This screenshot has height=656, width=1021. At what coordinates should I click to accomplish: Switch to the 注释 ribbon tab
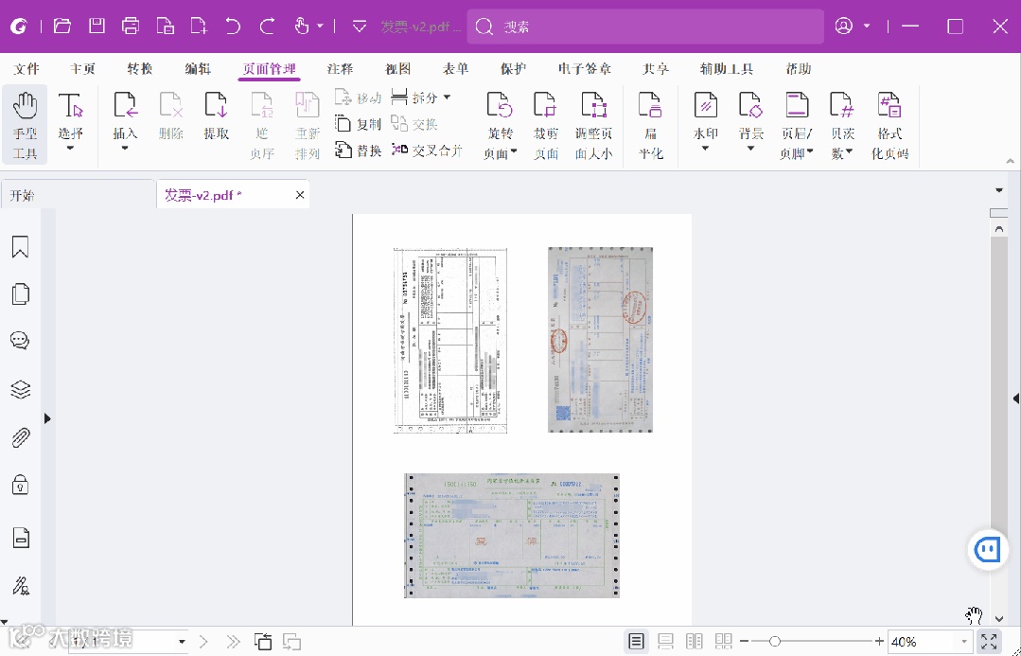click(340, 68)
